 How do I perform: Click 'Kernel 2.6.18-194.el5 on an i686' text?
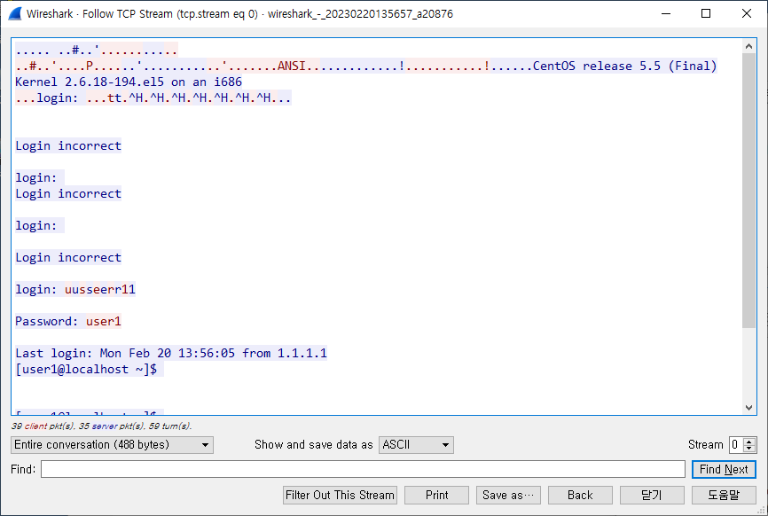point(129,82)
